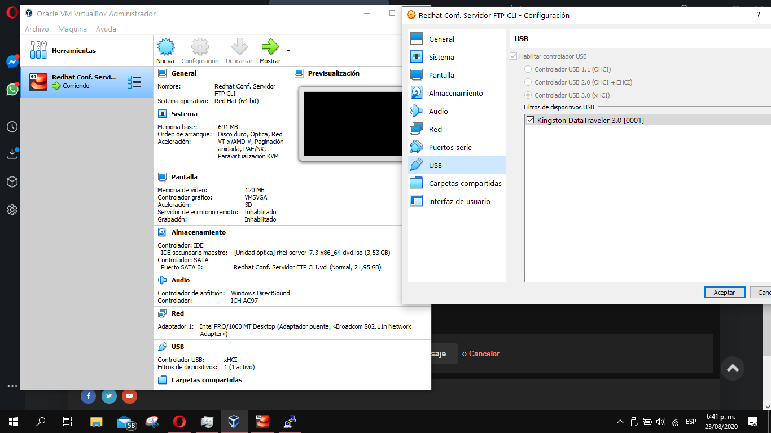This screenshot has height=433, width=771.
Task: Open the three-dot sidebar setup in Opera
Action: (x=12, y=386)
